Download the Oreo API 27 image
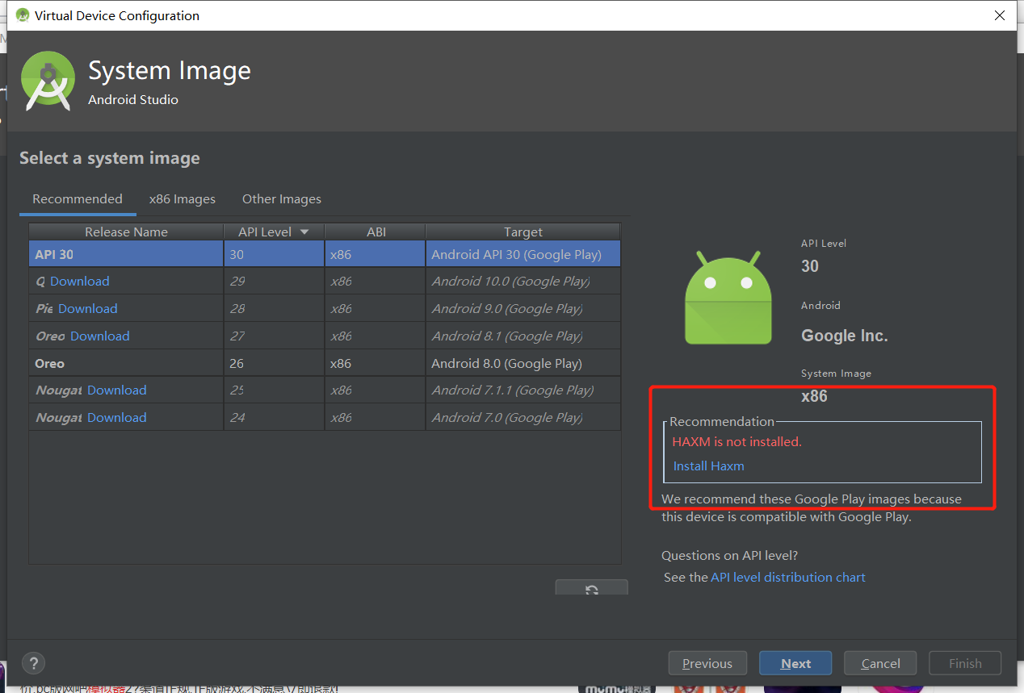Image resolution: width=1024 pixels, height=693 pixels. (x=100, y=336)
